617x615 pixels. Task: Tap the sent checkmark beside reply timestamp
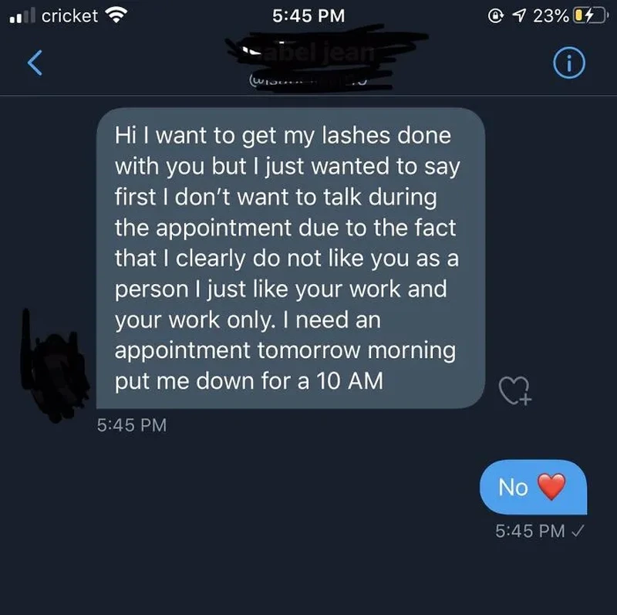pyautogui.click(x=578, y=531)
